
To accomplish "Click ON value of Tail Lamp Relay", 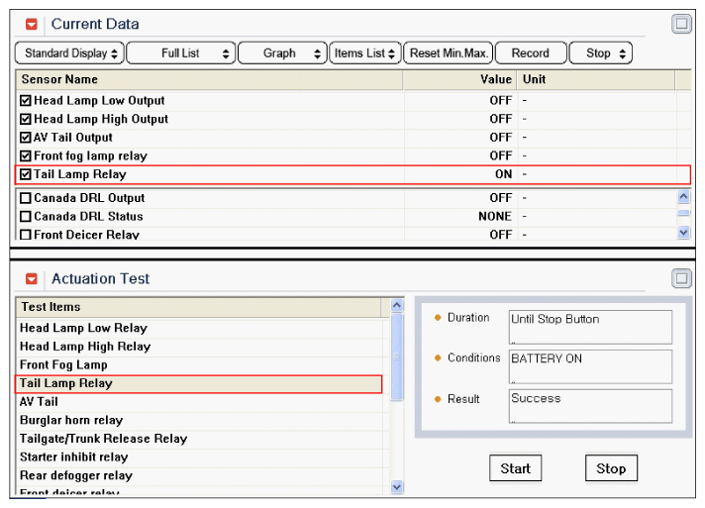I will [504, 174].
